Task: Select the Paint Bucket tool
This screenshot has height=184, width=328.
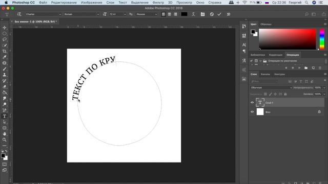Action: pyautogui.click(x=5, y=93)
